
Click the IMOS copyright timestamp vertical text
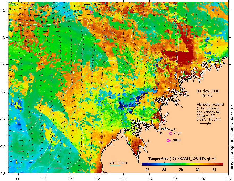[x=232, y=137]
